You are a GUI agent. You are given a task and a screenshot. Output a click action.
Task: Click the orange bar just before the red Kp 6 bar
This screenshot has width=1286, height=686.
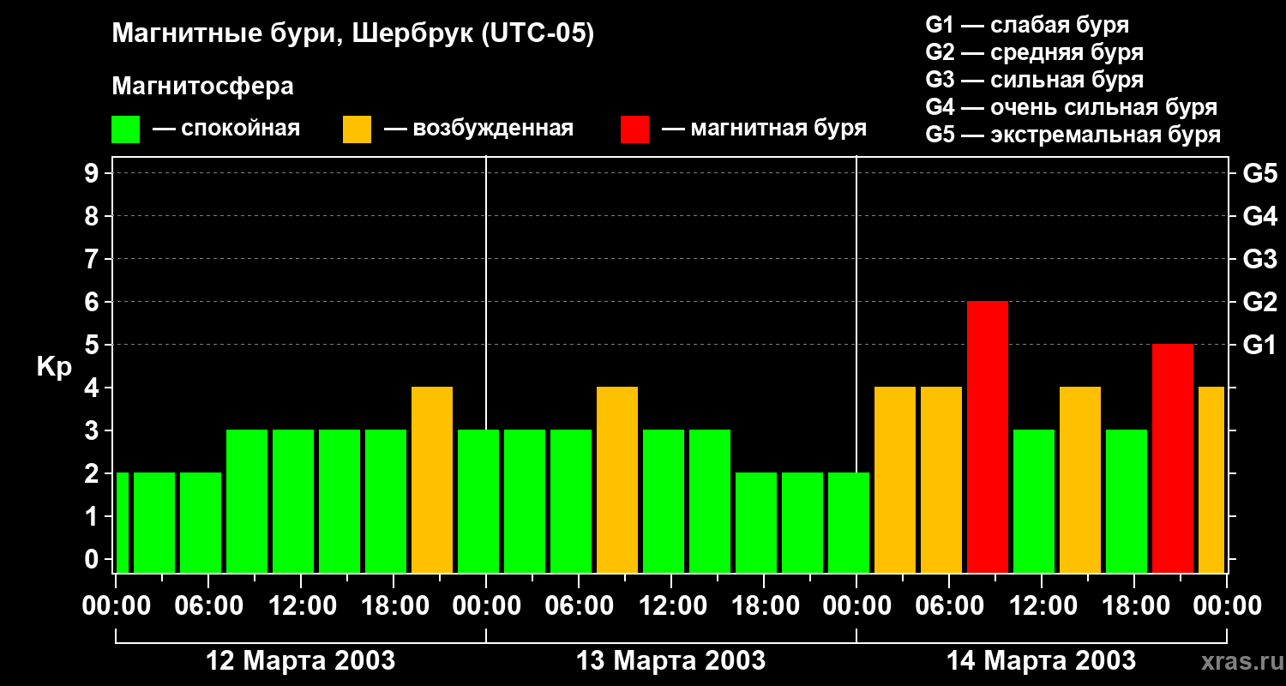pyautogui.click(x=941, y=479)
